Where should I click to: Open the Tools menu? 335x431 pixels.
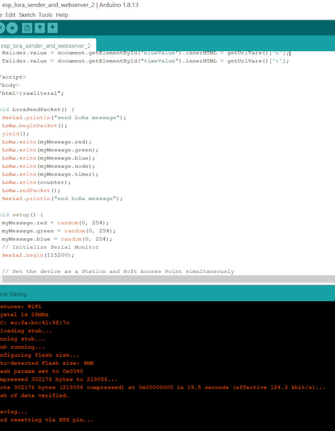tap(45, 15)
